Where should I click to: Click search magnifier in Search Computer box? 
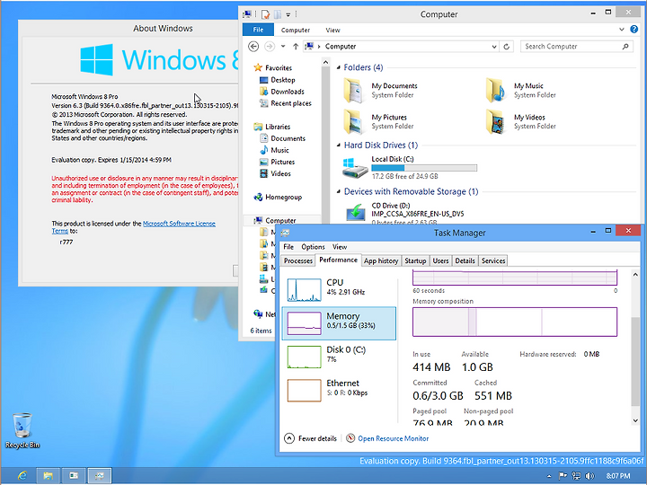pyautogui.click(x=625, y=46)
